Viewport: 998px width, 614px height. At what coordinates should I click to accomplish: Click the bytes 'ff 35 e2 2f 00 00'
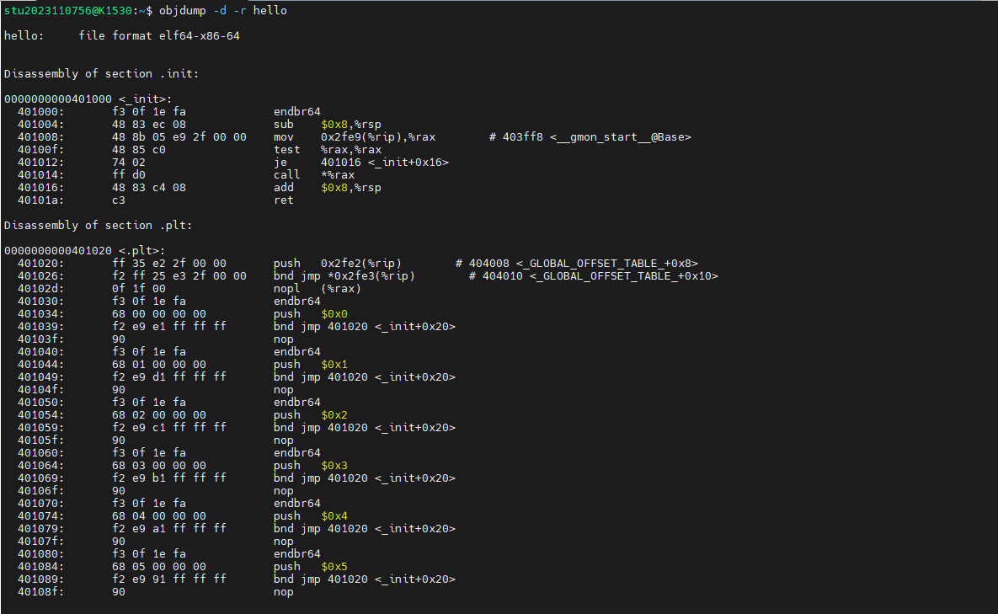click(169, 264)
